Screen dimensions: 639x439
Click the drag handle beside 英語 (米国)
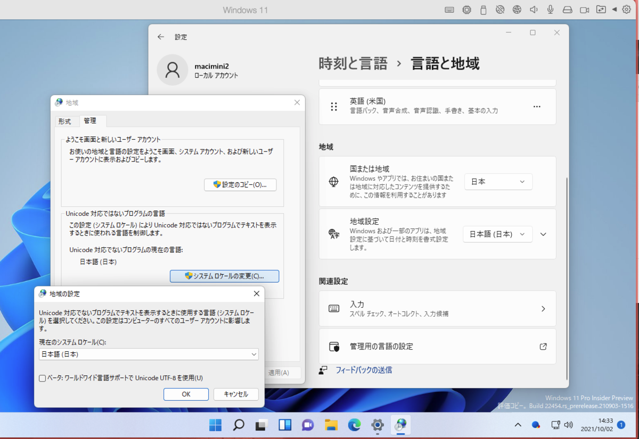[x=334, y=106]
